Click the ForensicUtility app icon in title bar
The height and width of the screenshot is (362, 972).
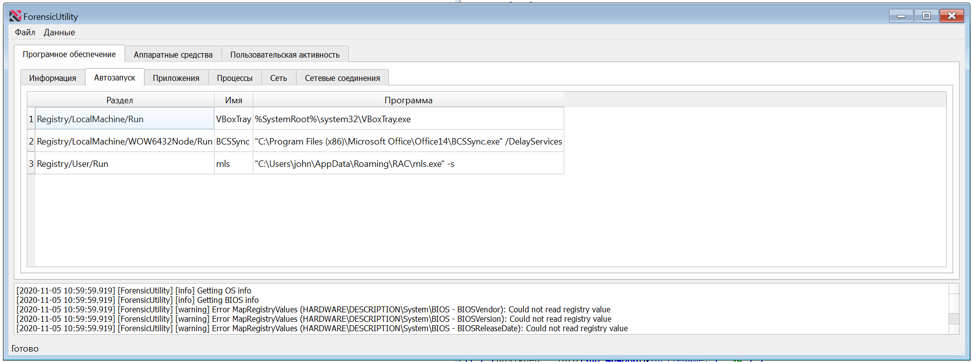pyautogui.click(x=15, y=16)
